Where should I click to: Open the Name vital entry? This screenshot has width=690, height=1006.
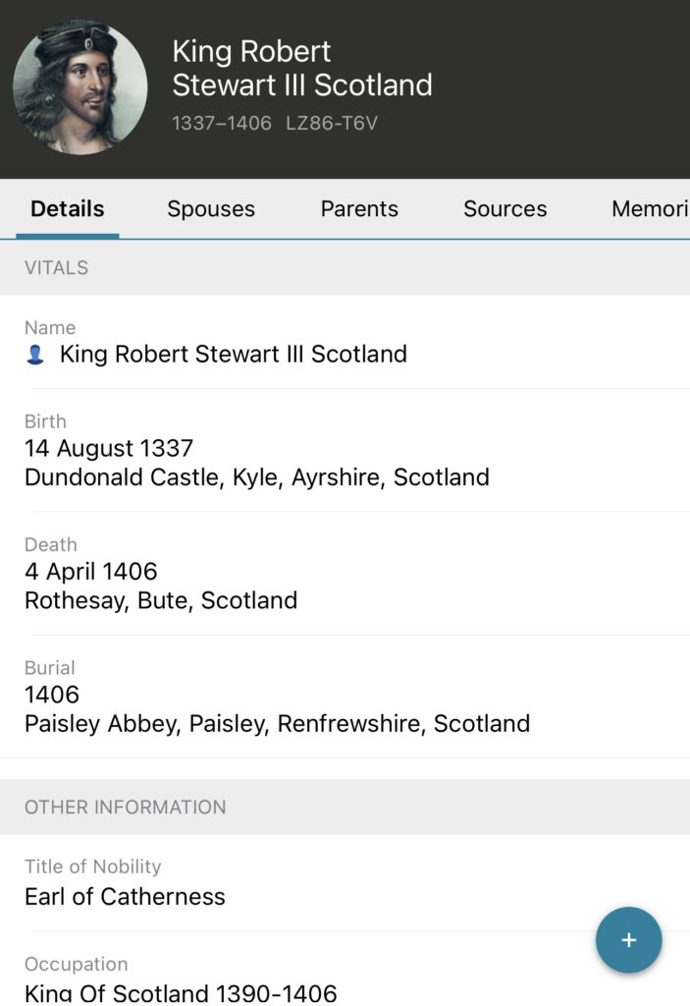pyautogui.click(x=233, y=354)
